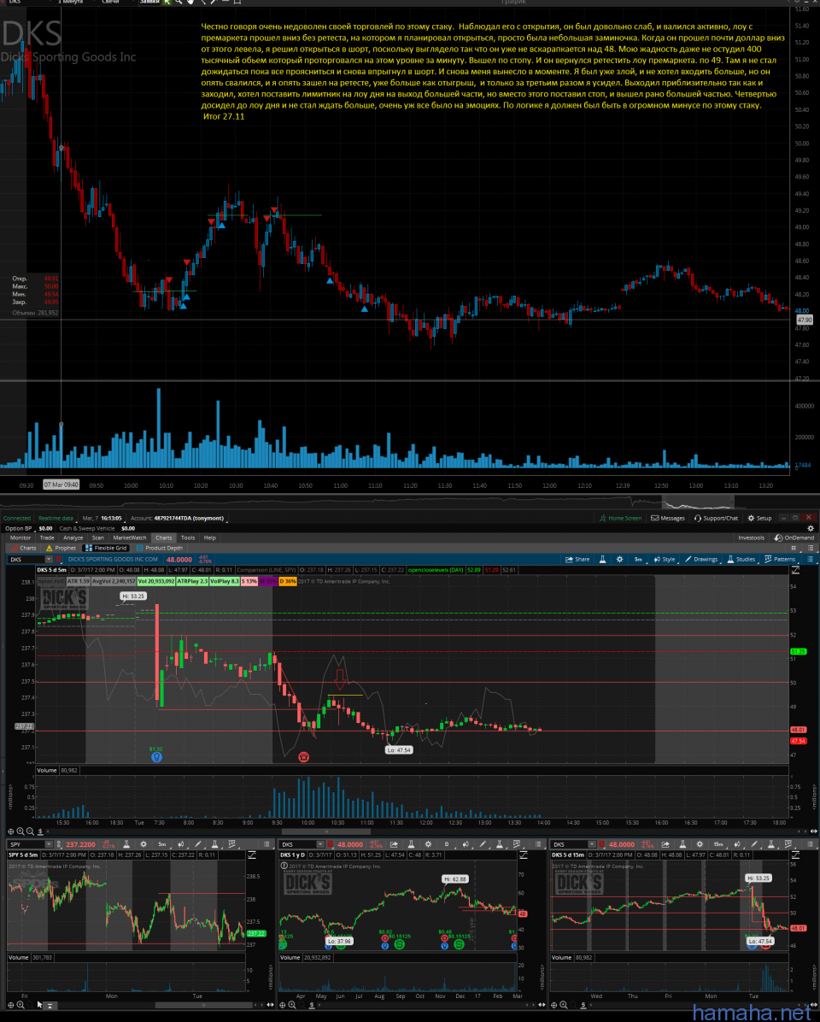Screen dimensions: 820x1022
Task: Open settings gear on DKS 1y chart
Action: pyautogui.click(x=428, y=844)
